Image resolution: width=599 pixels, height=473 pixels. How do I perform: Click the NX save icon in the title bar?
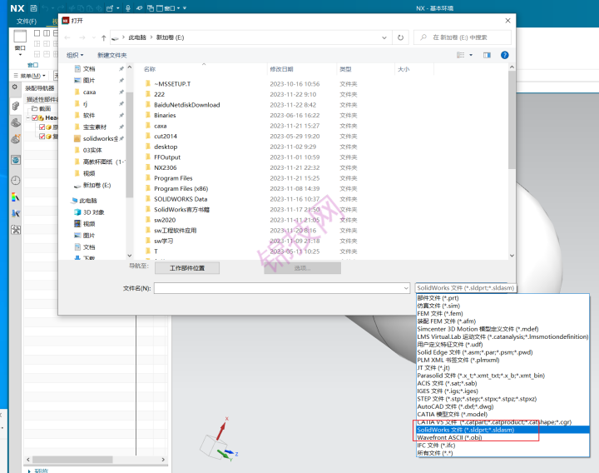point(33,8)
